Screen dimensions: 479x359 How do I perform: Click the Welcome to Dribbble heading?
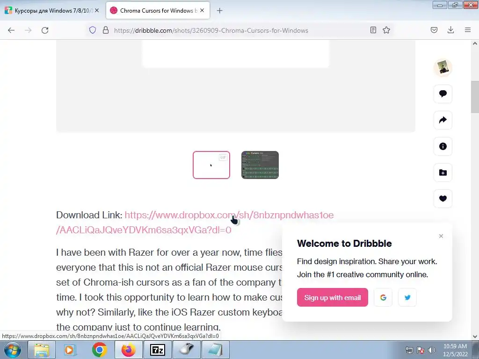(344, 243)
